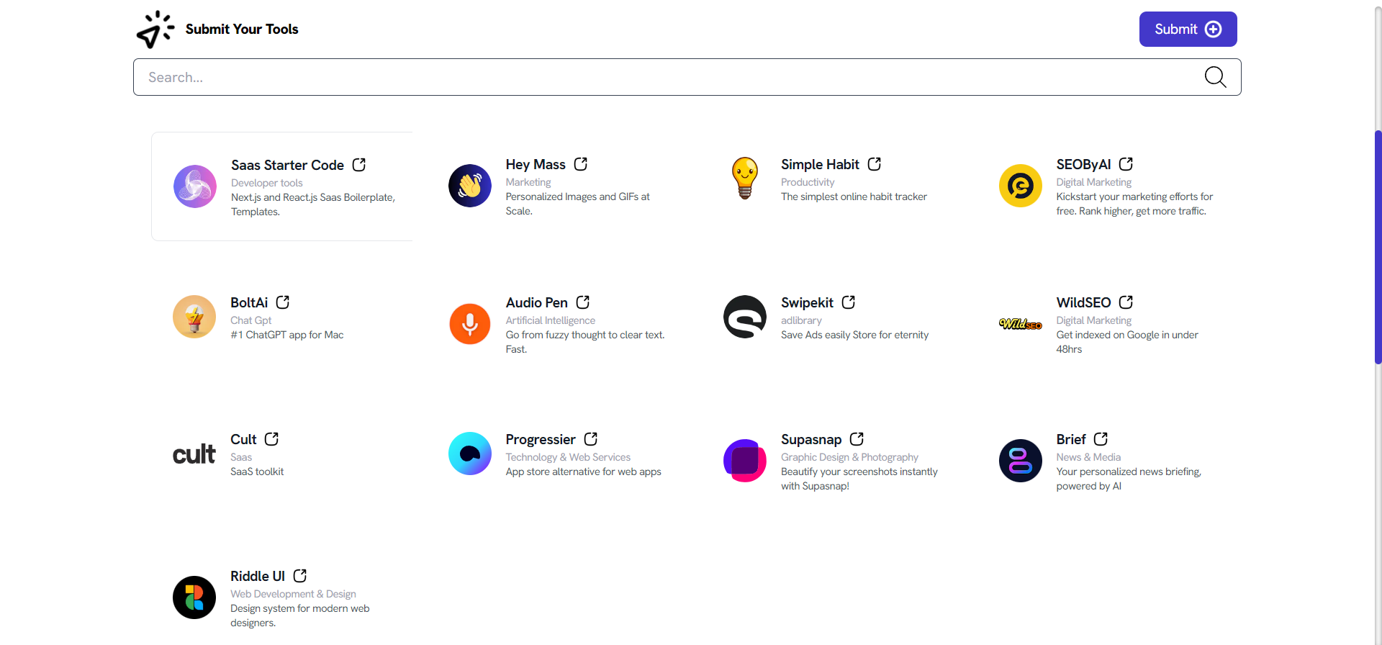Click the 'Chat Gpt' category text
Screen dimensions: 1382x645
(x=251, y=320)
